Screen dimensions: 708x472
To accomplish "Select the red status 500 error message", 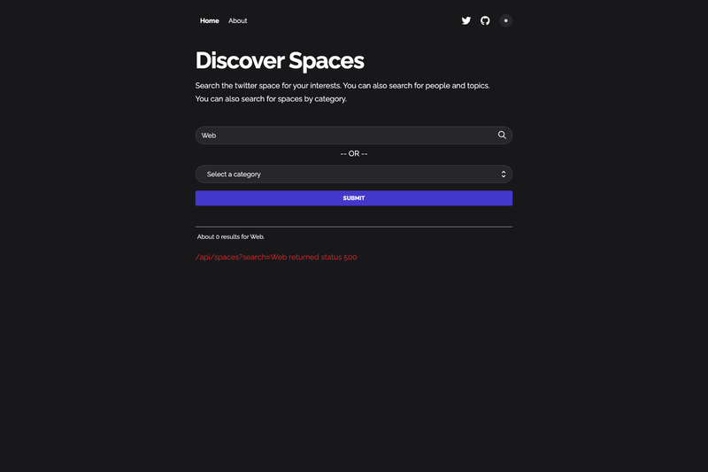I will (x=276, y=257).
